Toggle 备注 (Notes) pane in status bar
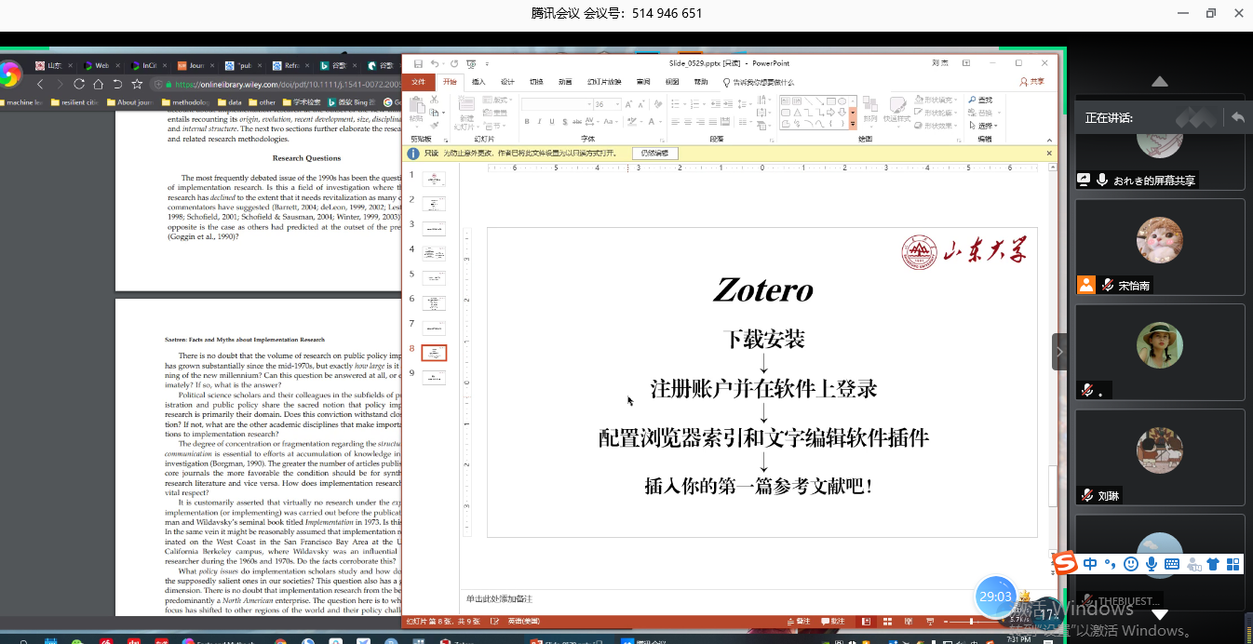Viewport: 1253px width, 644px height. coord(799,621)
